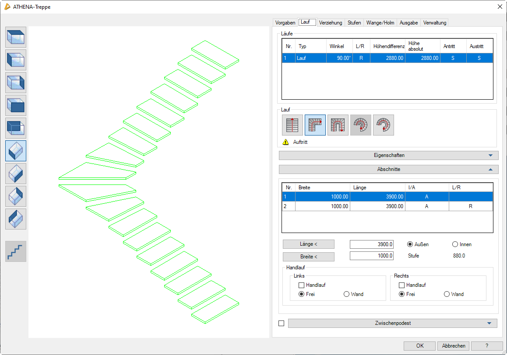Select the Innen radio button
The image size is (507, 355).
[x=455, y=244]
